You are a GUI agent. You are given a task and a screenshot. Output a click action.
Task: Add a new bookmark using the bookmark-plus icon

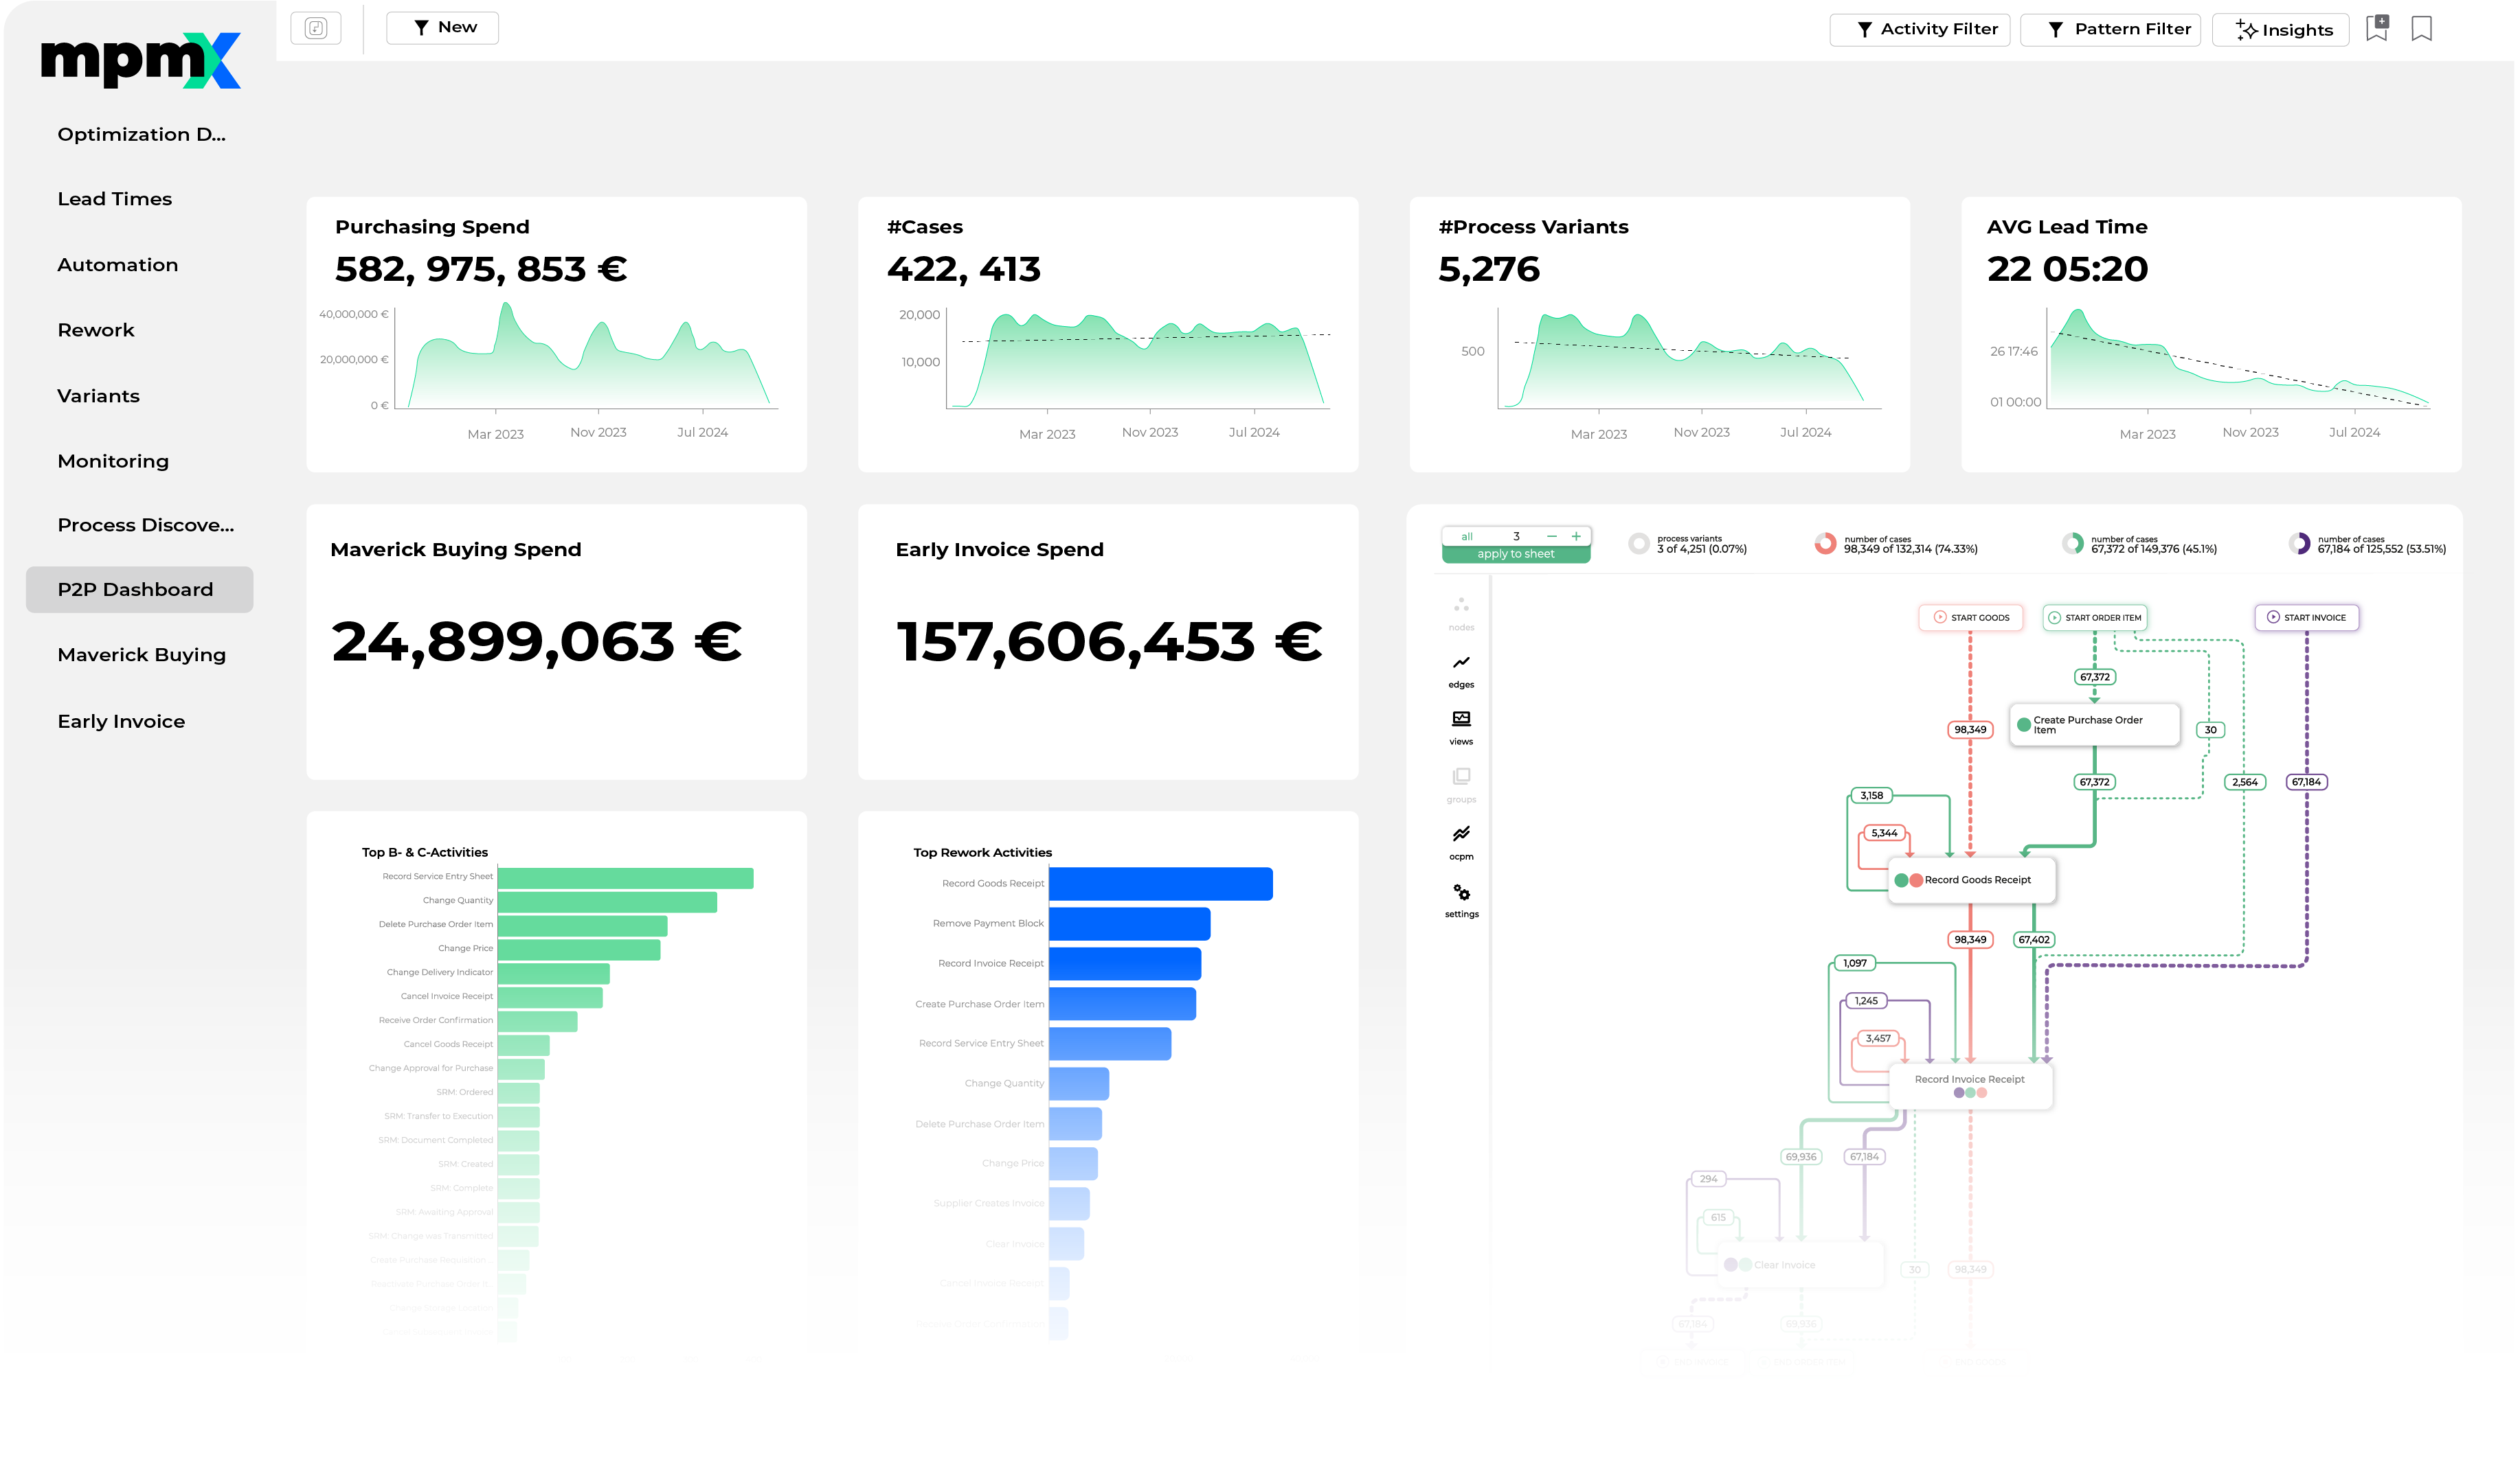(2377, 29)
